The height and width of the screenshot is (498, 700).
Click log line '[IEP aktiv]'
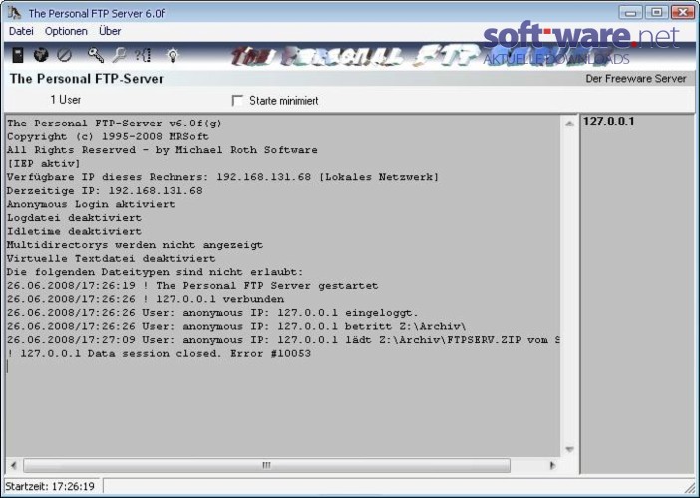point(43,163)
